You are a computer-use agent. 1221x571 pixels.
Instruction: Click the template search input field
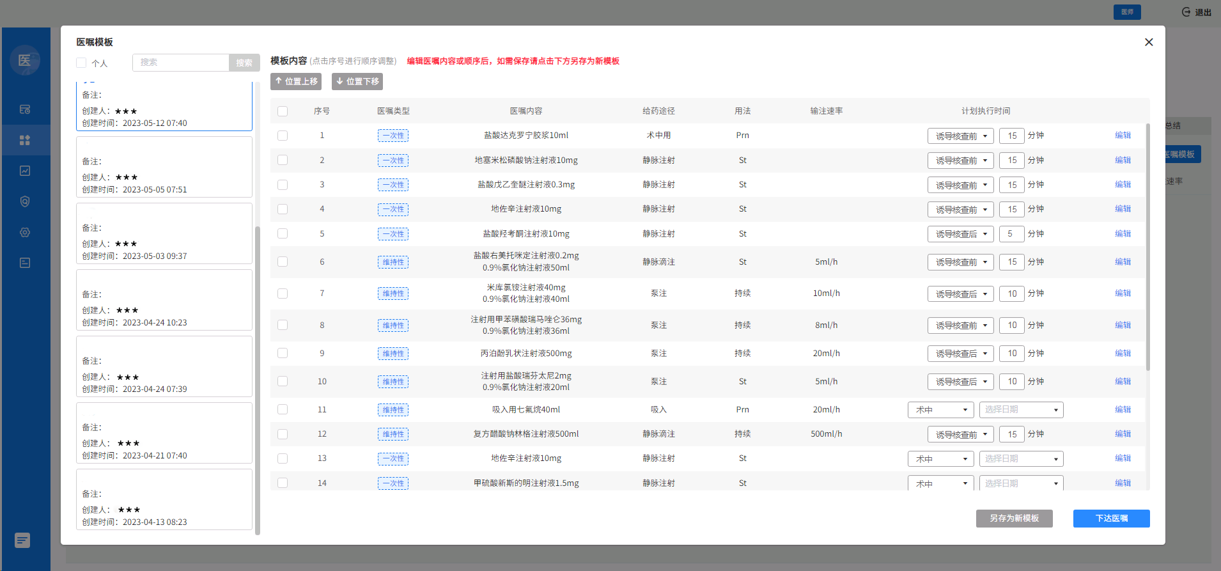(181, 63)
